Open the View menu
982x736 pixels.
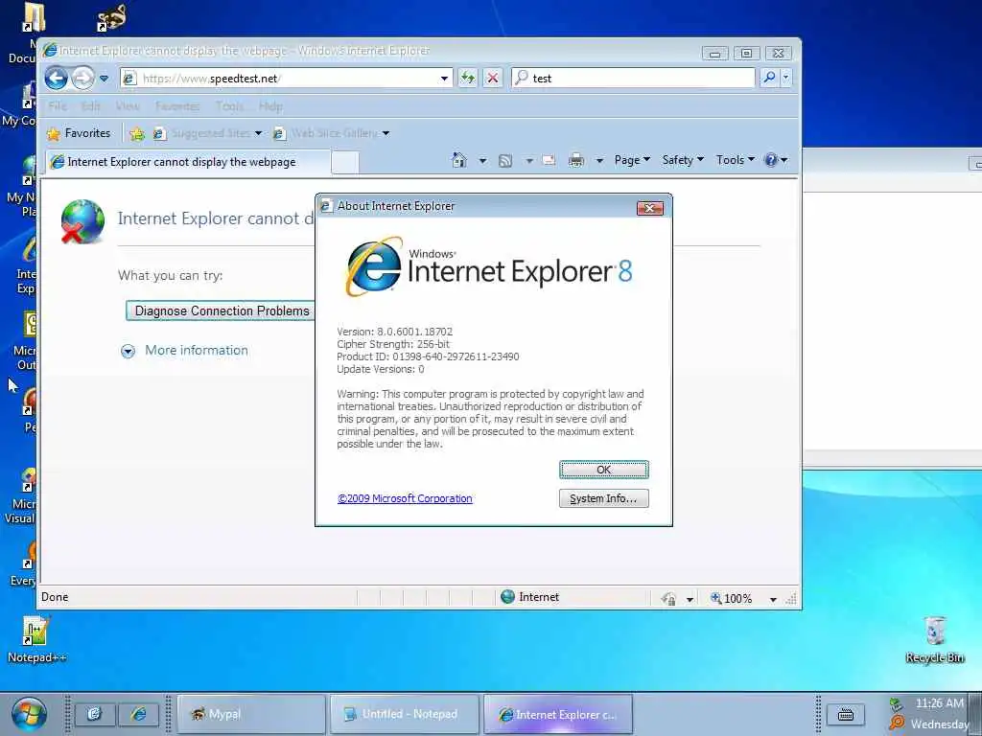pos(128,106)
